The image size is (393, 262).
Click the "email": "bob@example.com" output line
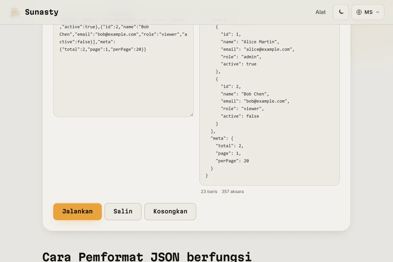click(255, 101)
